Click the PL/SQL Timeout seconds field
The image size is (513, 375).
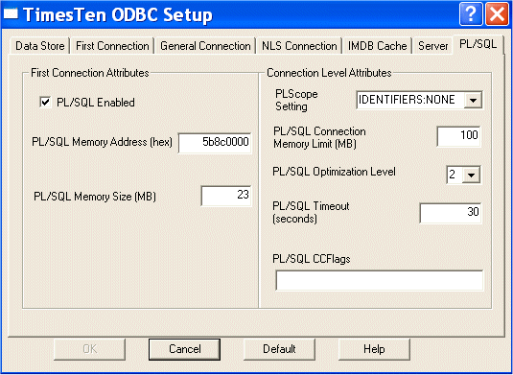[x=450, y=213]
